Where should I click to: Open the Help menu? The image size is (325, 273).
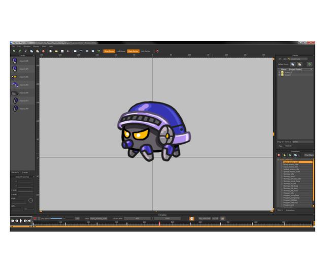51,46
